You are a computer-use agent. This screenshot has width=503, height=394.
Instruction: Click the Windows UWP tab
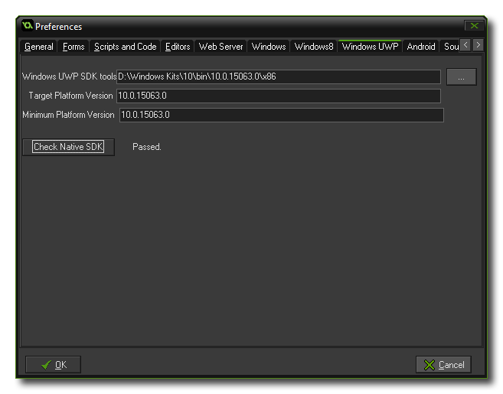pyautogui.click(x=370, y=47)
